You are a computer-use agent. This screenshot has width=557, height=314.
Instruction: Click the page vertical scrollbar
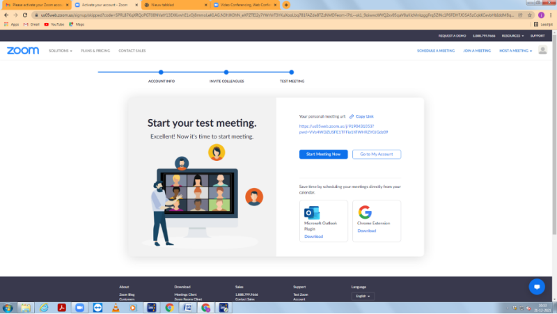(554, 135)
